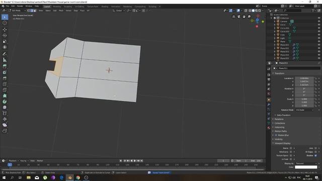The height and width of the screenshot is (181, 322).
Task: Select the Bevel tool
Action: point(5,78)
